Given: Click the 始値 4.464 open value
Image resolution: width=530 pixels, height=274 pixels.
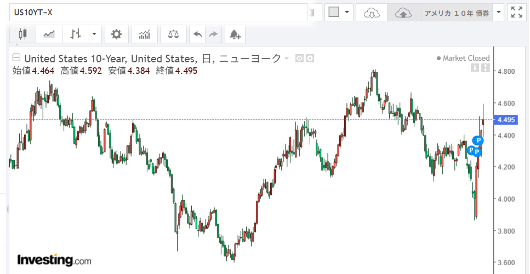Looking at the screenshot, I should (33, 71).
